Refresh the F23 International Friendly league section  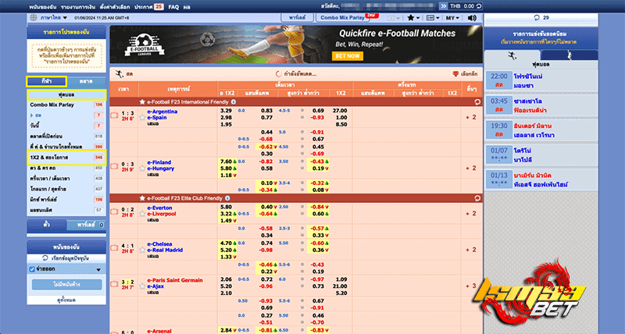coord(477,102)
